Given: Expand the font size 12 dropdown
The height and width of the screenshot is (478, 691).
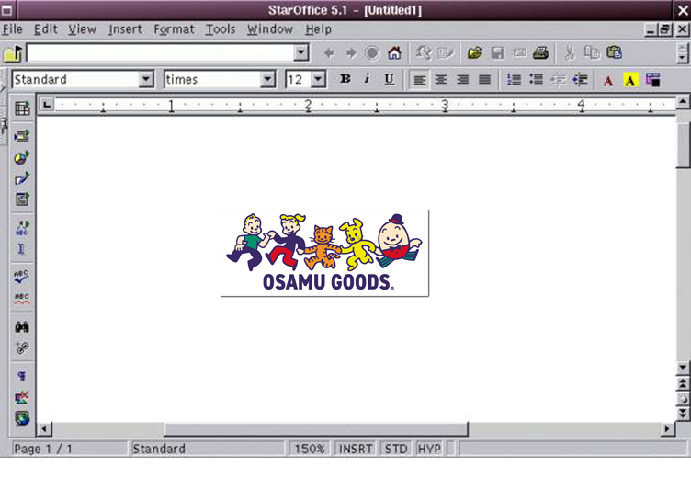Looking at the screenshot, I should 318,79.
